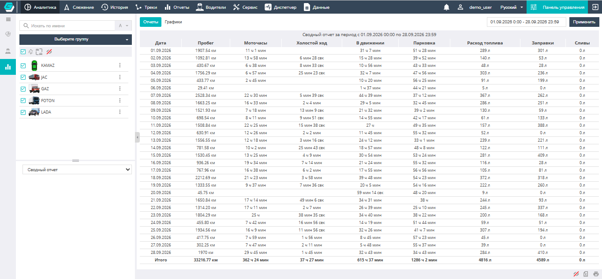Click the 'Применить' button
This screenshot has width=602, height=279.
tap(584, 22)
